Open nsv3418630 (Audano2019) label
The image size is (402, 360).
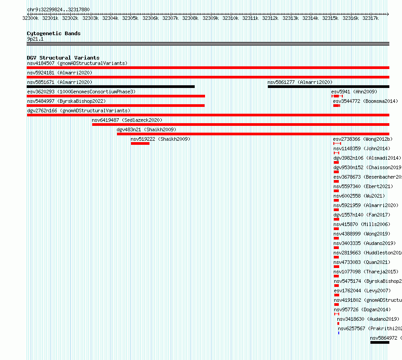[x=369, y=319]
